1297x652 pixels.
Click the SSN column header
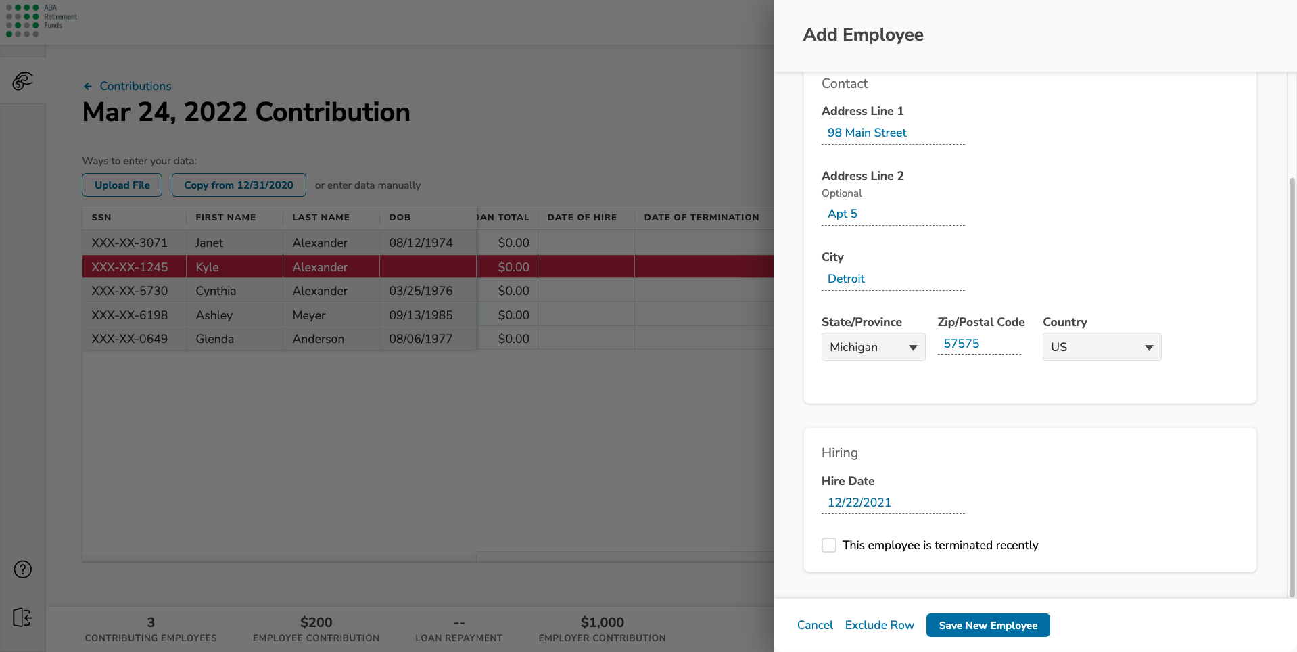(134, 218)
